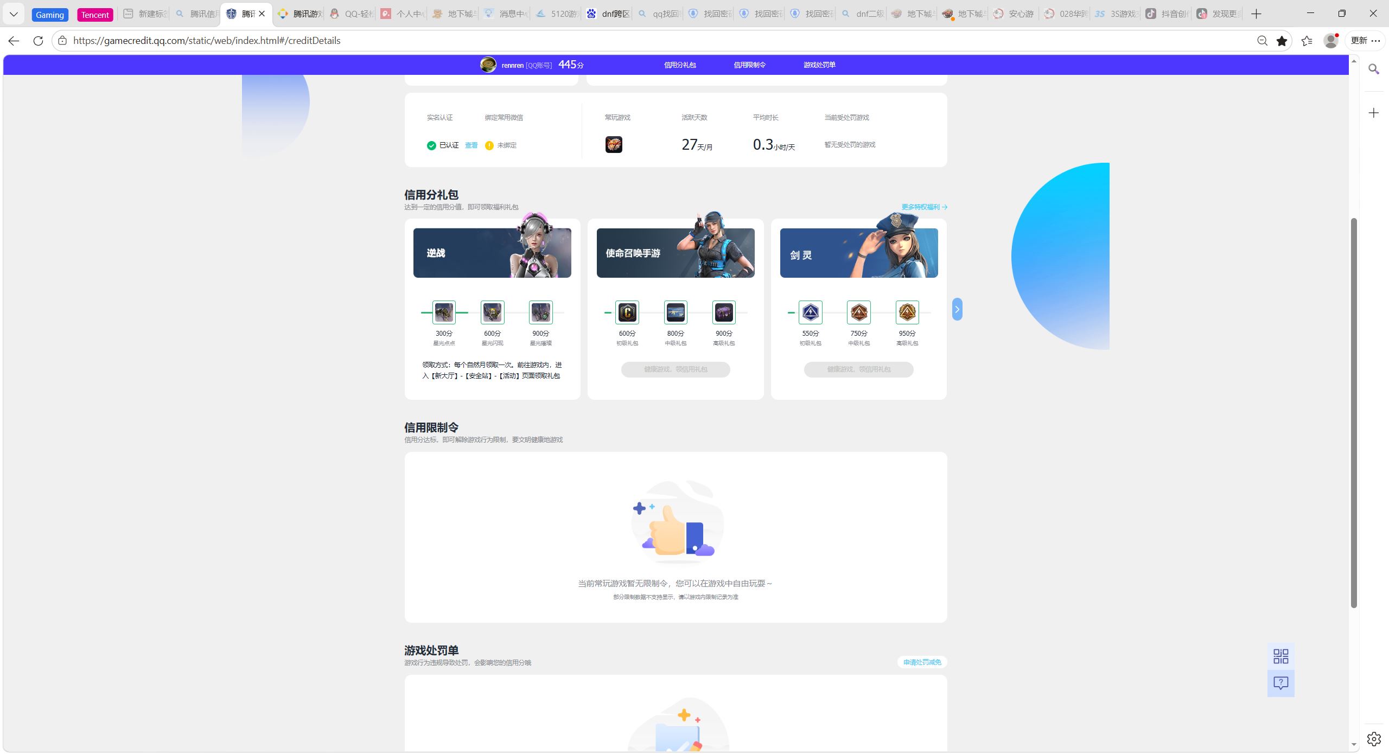This screenshot has width=1389, height=754.
Task: Switch to the dnf跨区 browser tab
Action: click(609, 14)
